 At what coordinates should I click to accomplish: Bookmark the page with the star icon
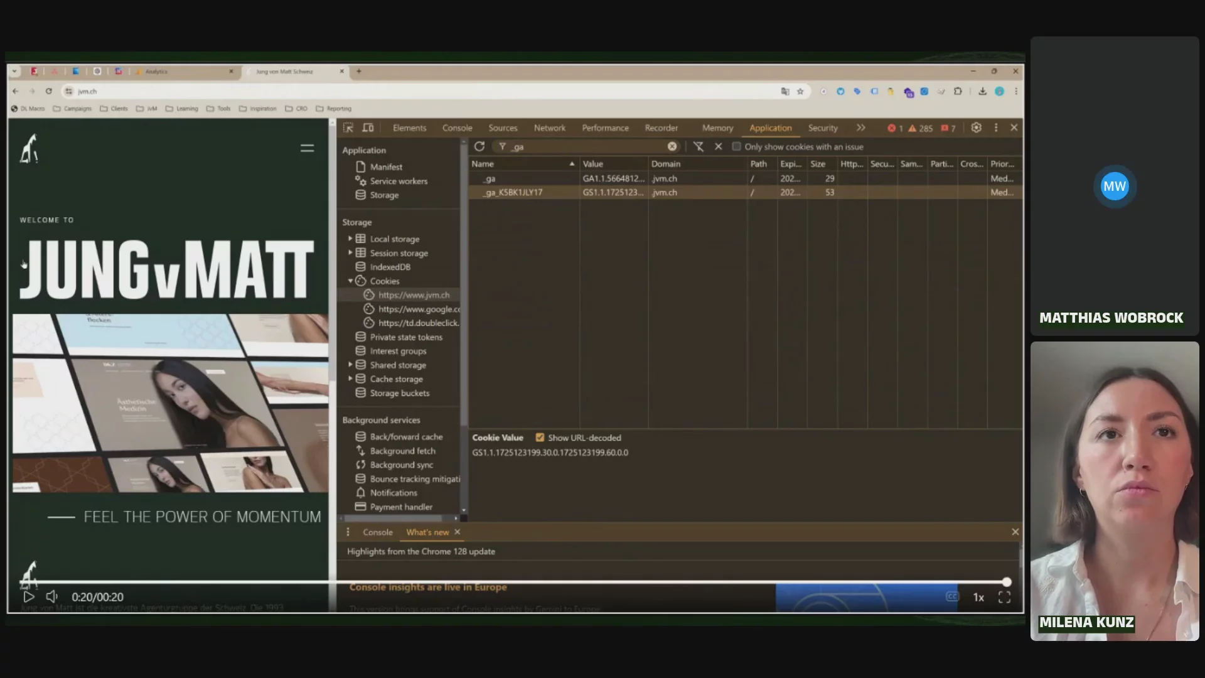pyautogui.click(x=800, y=91)
